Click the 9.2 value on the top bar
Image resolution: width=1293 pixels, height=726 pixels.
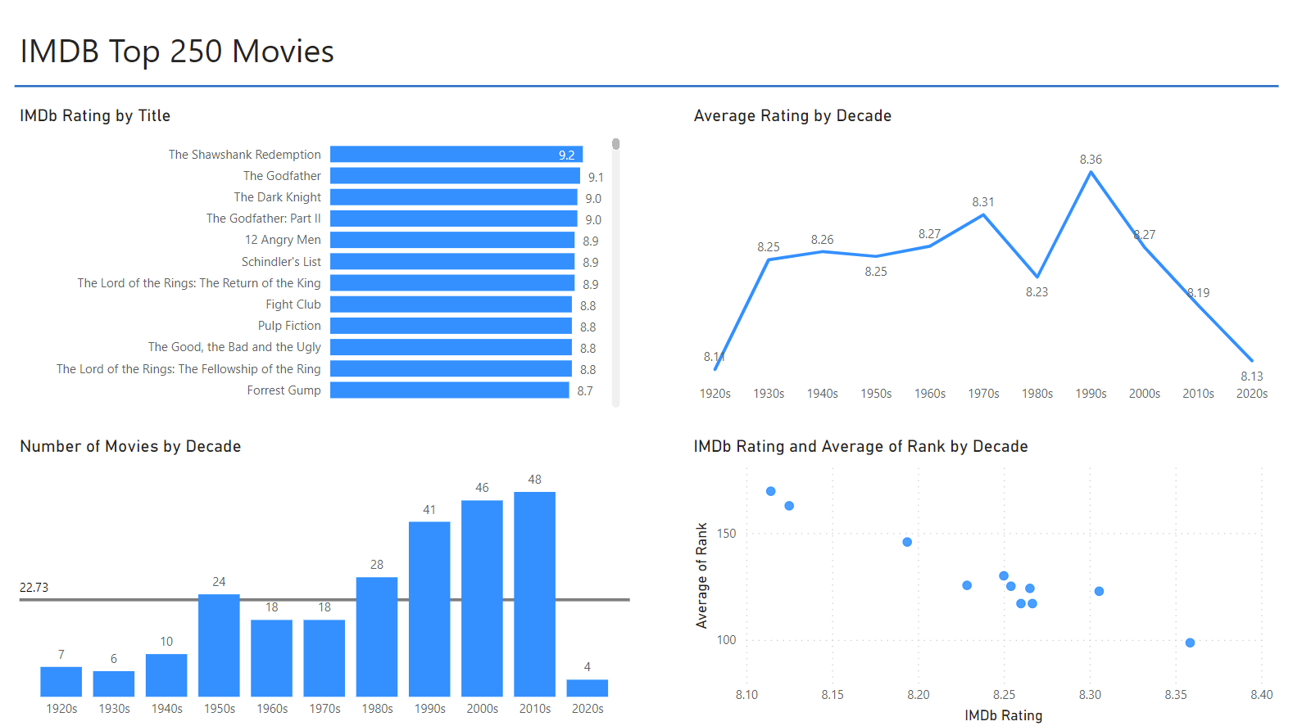[x=567, y=155]
